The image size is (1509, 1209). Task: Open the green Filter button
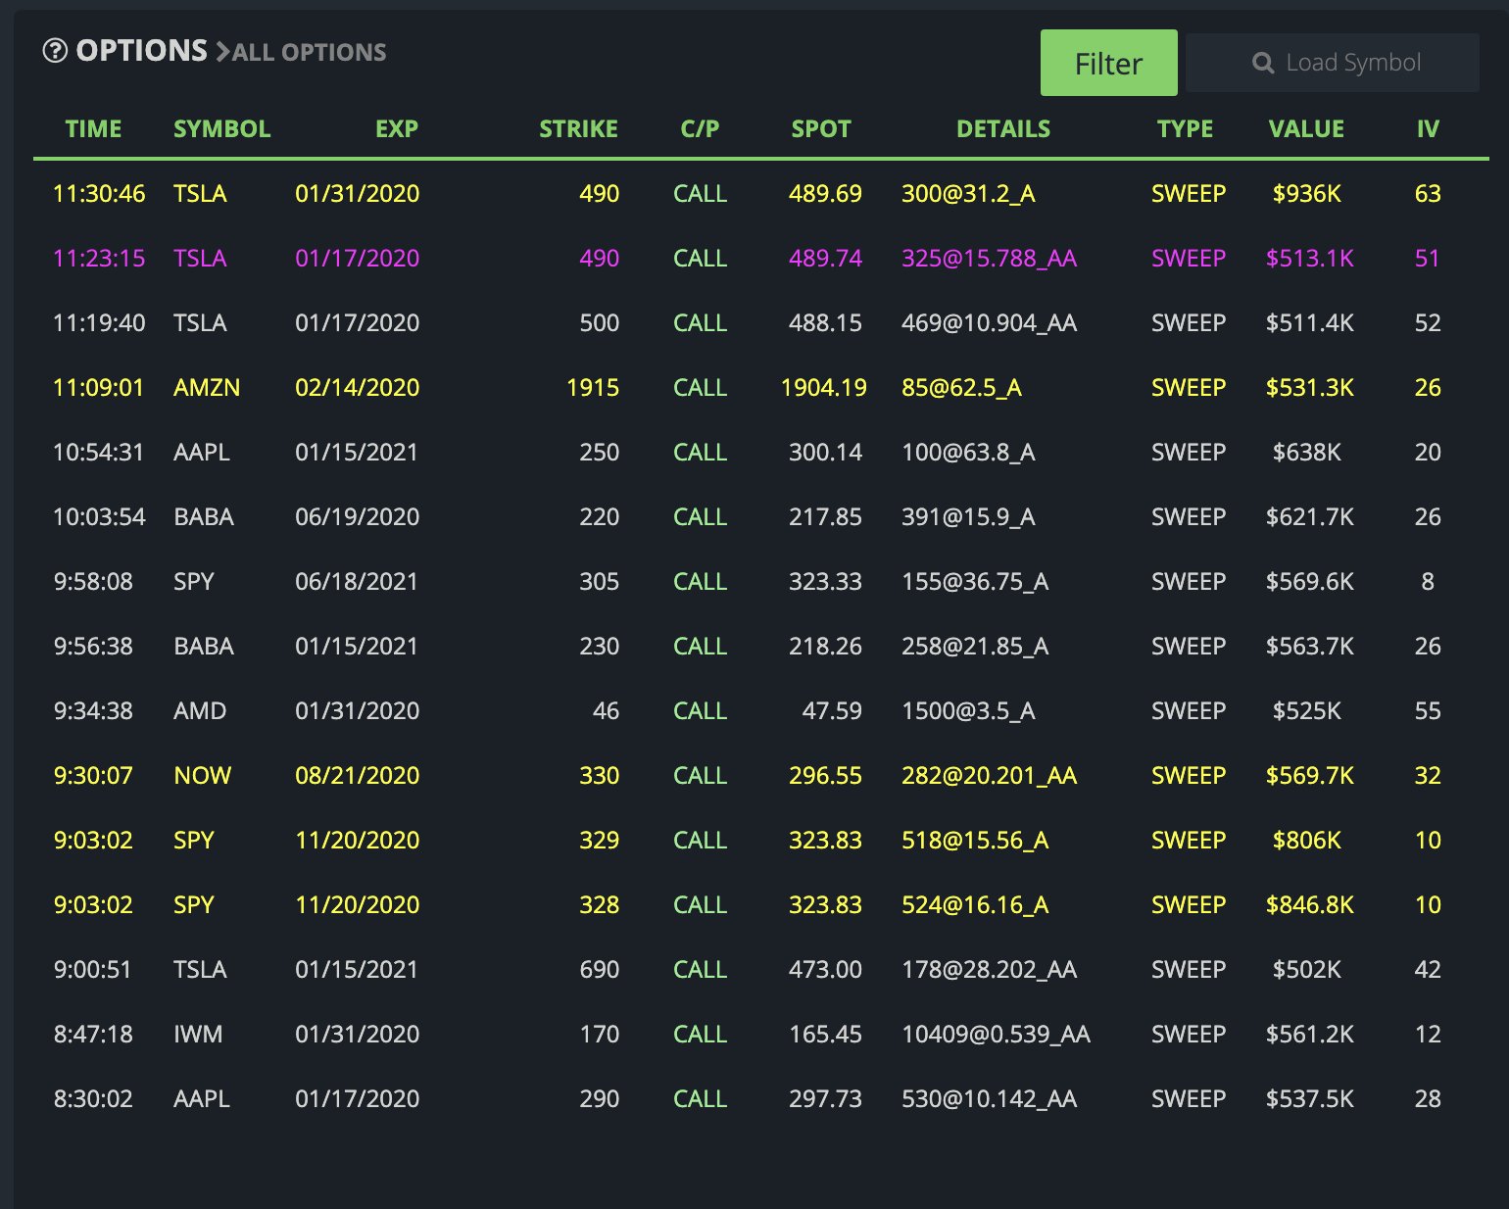[1108, 63]
